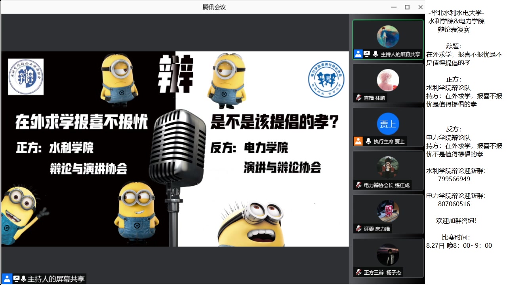
Task: Close the 腾讯会议 window
Action: pyautogui.click(x=421, y=7)
